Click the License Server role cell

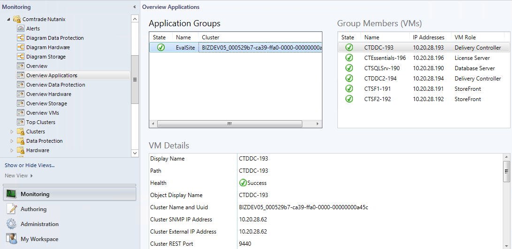tap(472, 58)
